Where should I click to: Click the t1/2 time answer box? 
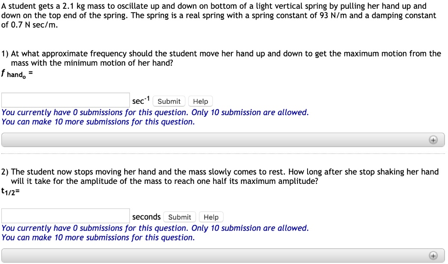[x=66, y=216]
